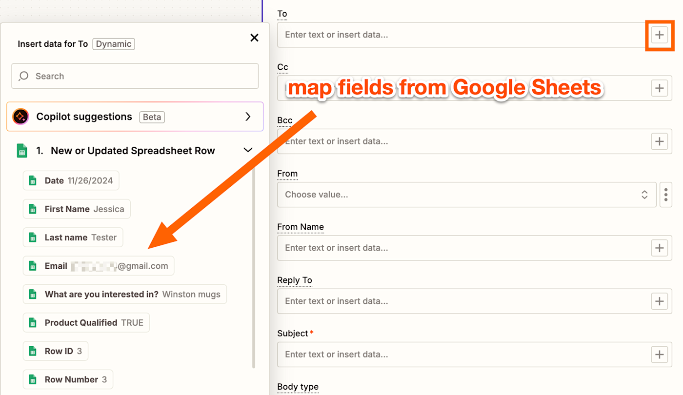Click the search magnifier icon
Screen dimensions: 683x395
click(23, 76)
